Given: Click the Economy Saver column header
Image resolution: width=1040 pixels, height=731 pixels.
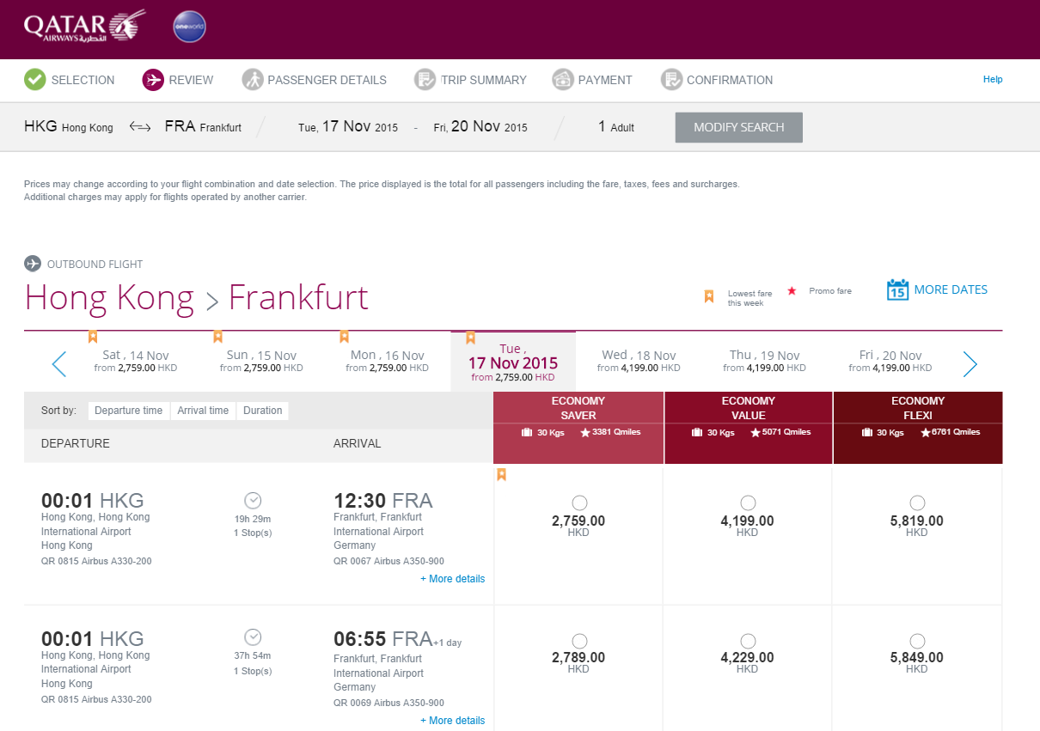Looking at the screenshot, I should tap(578, 428).
